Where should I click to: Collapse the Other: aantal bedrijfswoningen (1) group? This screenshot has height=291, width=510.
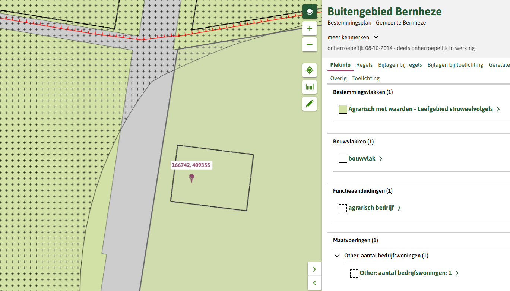point(337,256)
